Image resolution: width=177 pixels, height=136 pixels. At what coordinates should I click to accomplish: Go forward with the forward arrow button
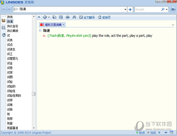pos(9,9)
